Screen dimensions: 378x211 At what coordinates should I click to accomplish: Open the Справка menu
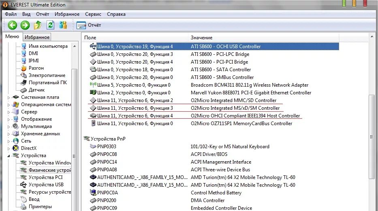click(x=116, y=14)
